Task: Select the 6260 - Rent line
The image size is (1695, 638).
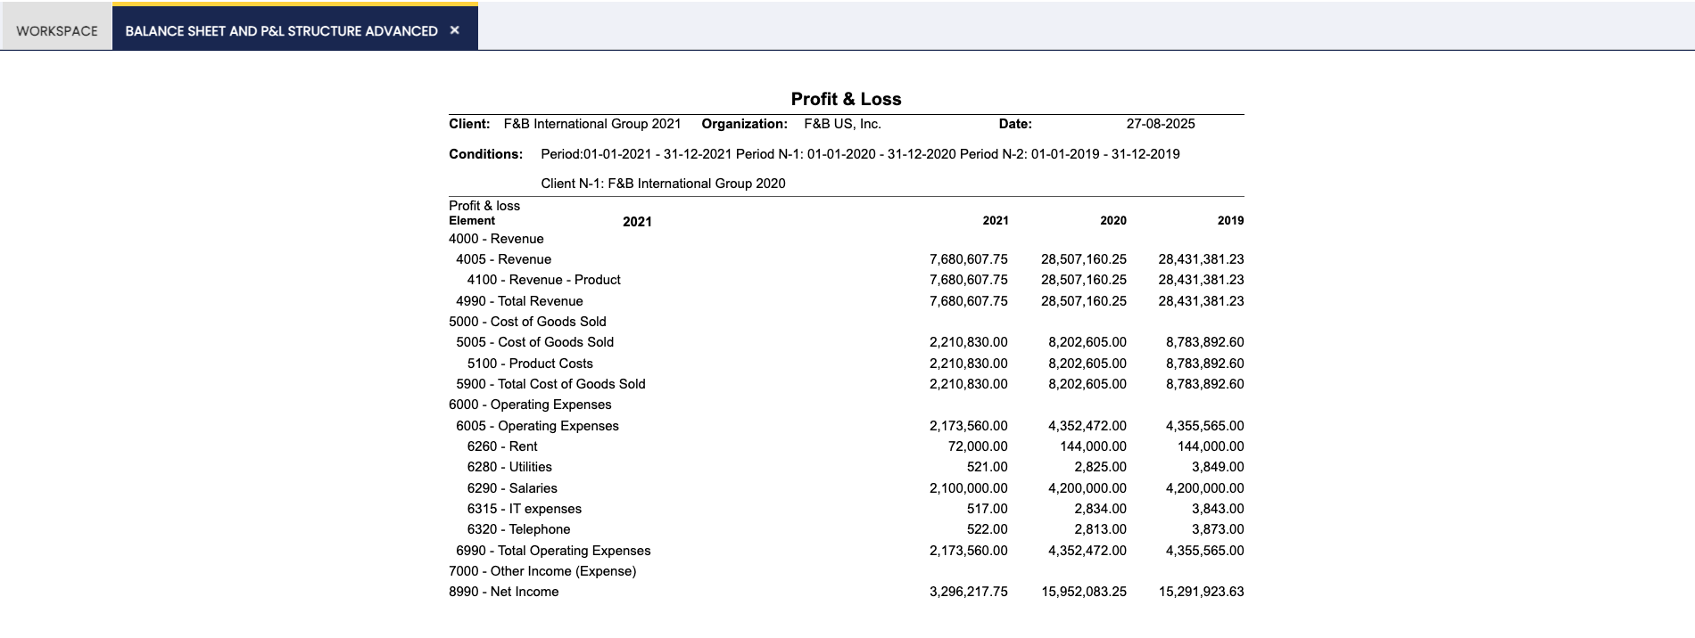Action: coord(502,446)
